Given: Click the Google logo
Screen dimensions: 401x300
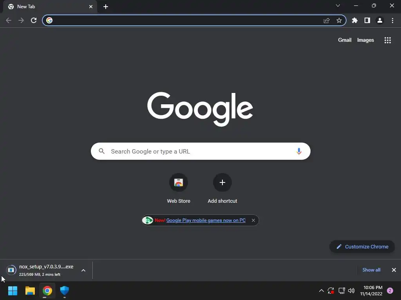Looking at the screenshot, I should pos(200,109).
